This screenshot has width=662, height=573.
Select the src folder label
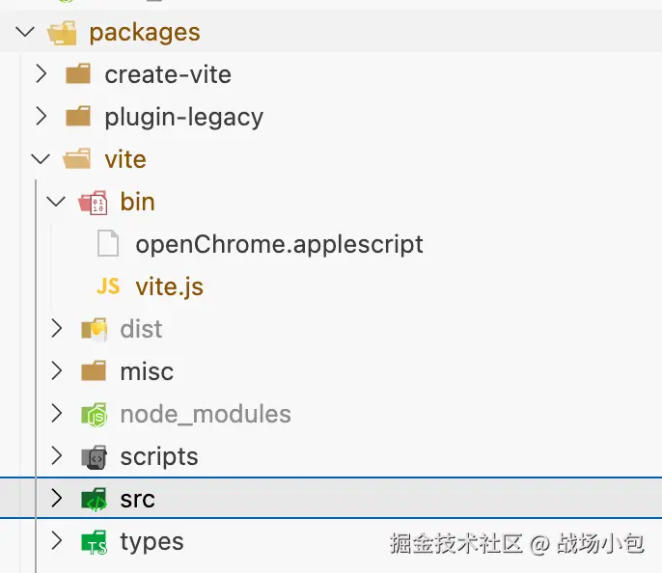coord(137,500)
